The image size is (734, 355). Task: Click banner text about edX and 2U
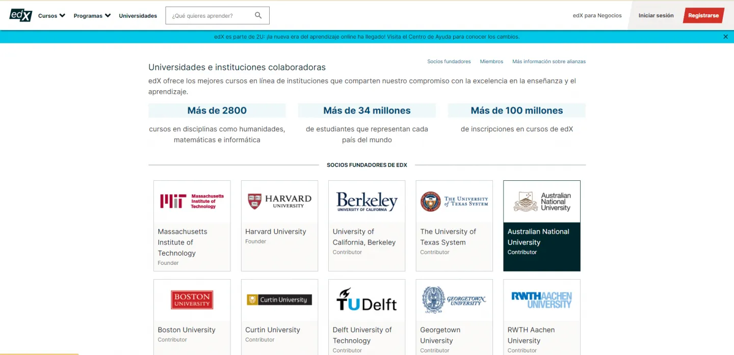click(367, 37)
